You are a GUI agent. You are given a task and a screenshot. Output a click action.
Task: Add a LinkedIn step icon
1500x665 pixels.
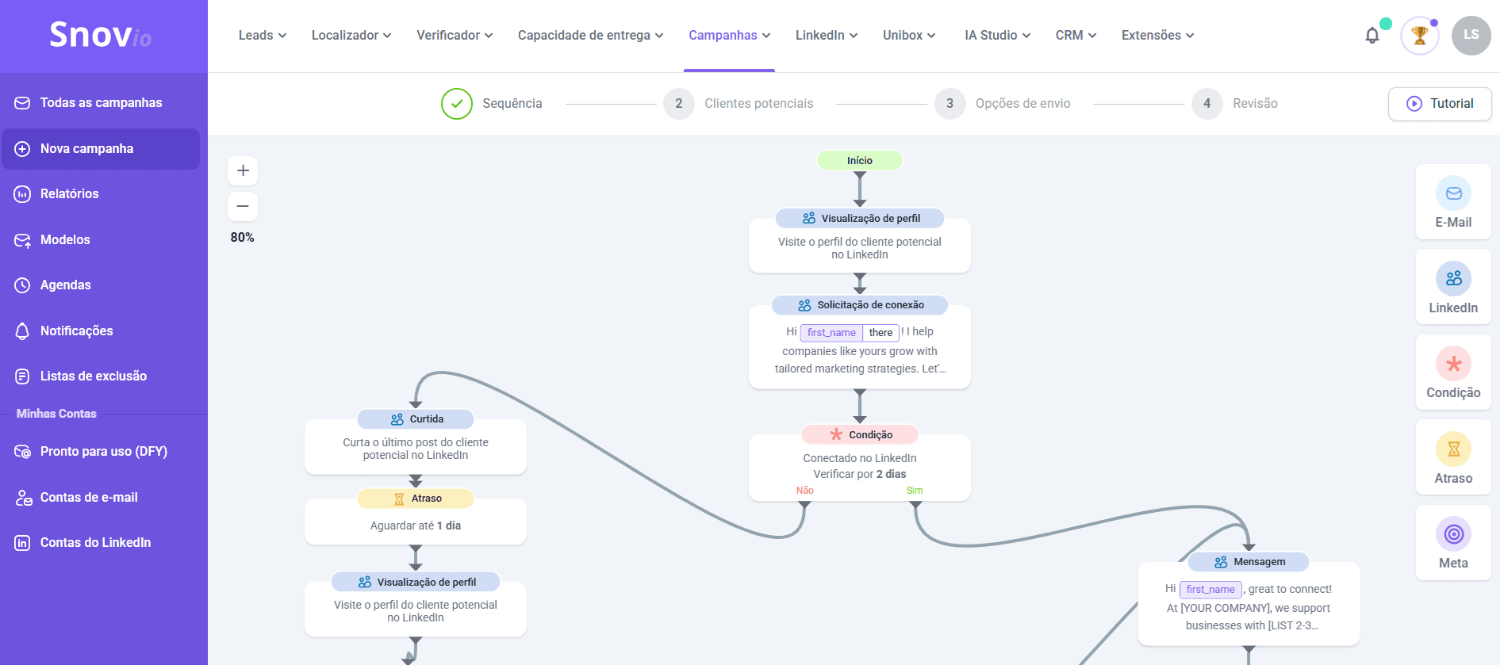(1453, 279)
